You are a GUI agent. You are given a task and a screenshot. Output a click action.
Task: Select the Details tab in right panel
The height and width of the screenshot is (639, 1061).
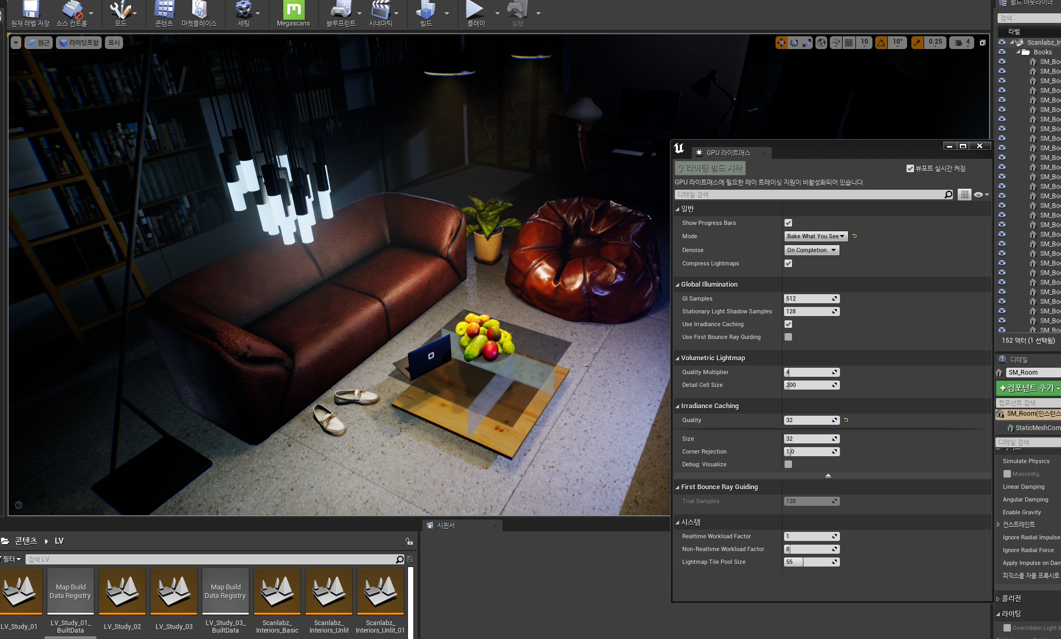click(x=1019, y=360)
